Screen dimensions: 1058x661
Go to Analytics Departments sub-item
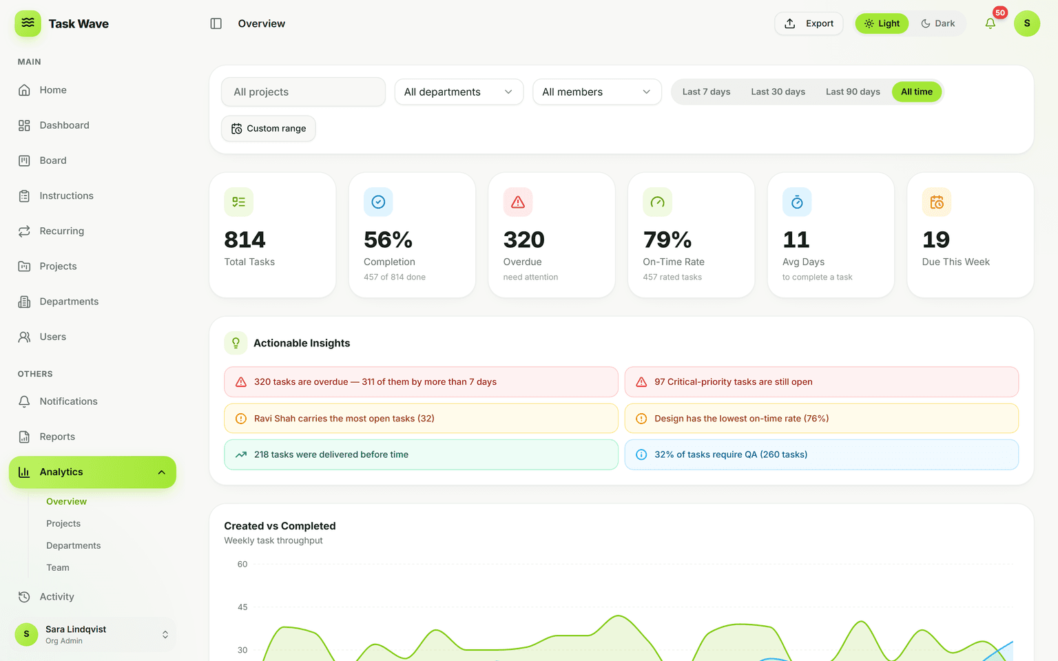coord(73,545)
